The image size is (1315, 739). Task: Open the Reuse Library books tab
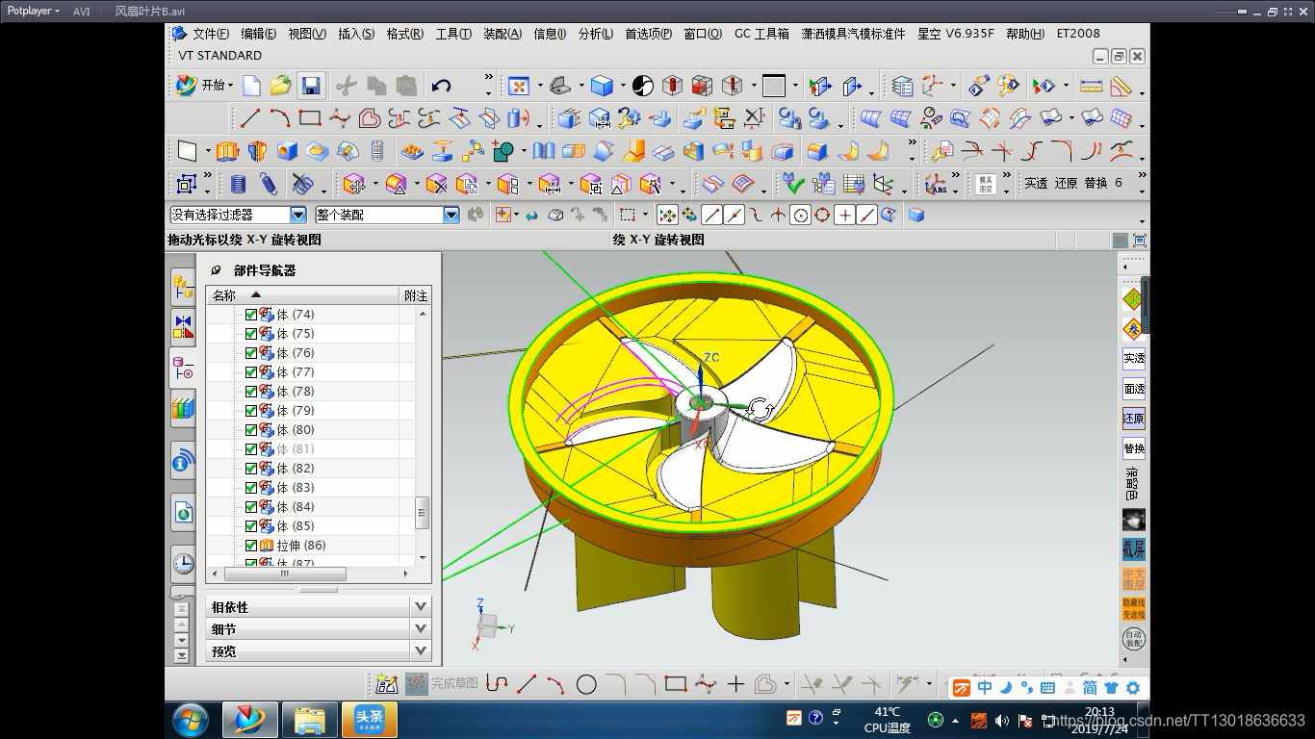tap(183, 409)
